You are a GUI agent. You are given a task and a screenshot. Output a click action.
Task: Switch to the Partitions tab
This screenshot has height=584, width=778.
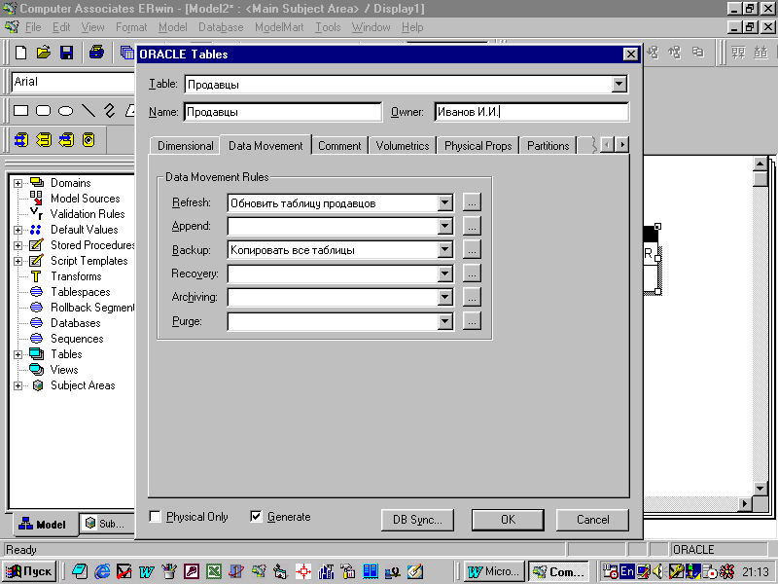pos(548,146)
